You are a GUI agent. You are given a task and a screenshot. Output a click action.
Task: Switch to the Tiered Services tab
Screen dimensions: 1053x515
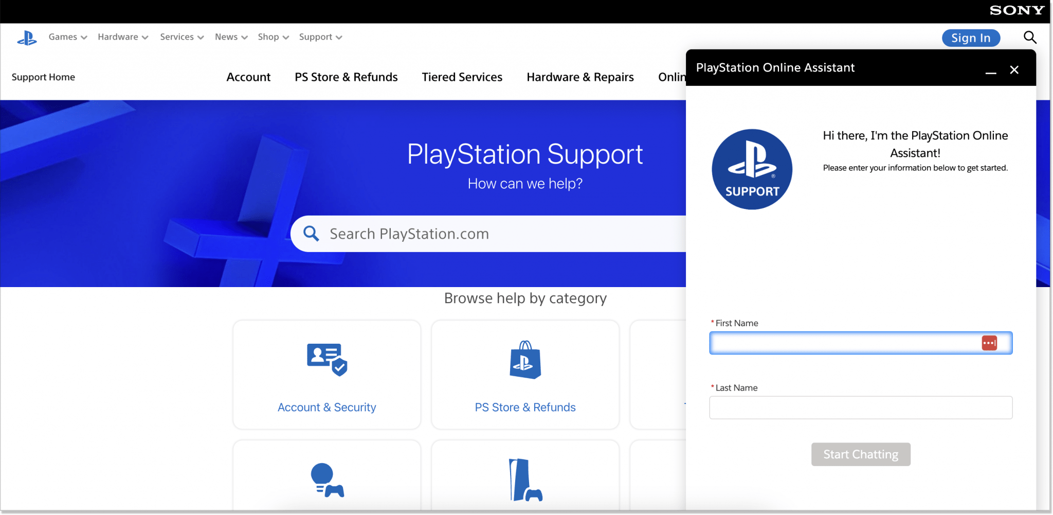[462, 77]
